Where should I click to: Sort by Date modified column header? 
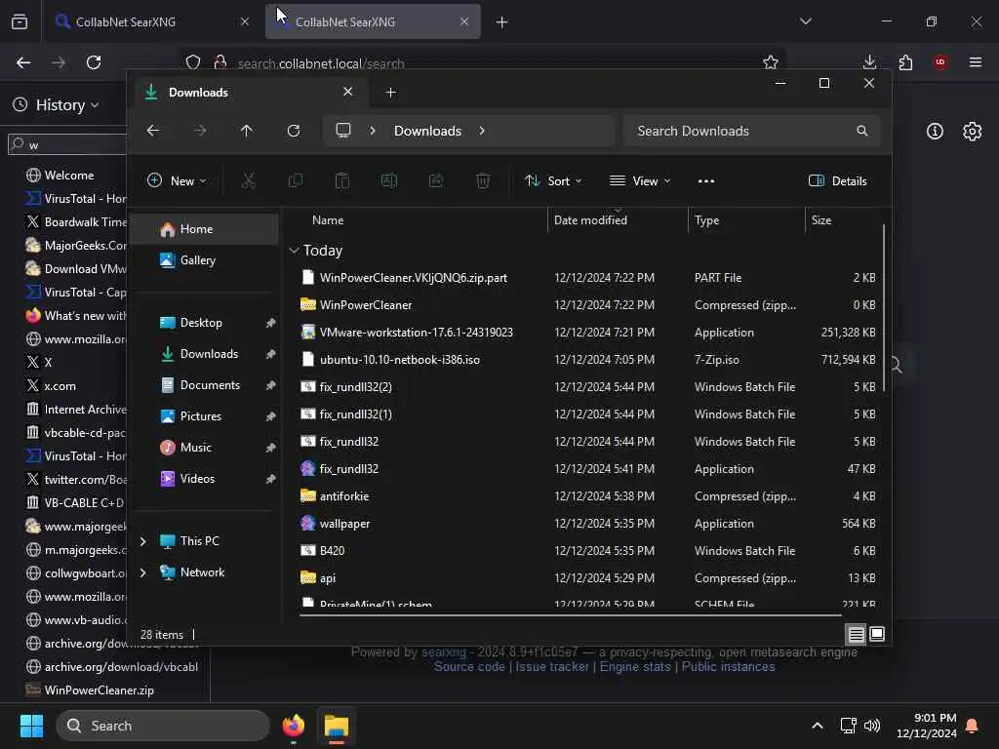point(618,220)
